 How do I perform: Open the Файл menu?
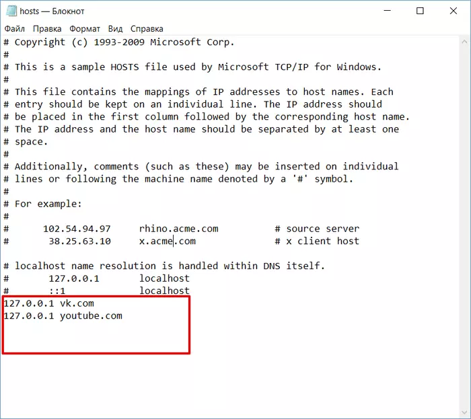pos(14,29)
